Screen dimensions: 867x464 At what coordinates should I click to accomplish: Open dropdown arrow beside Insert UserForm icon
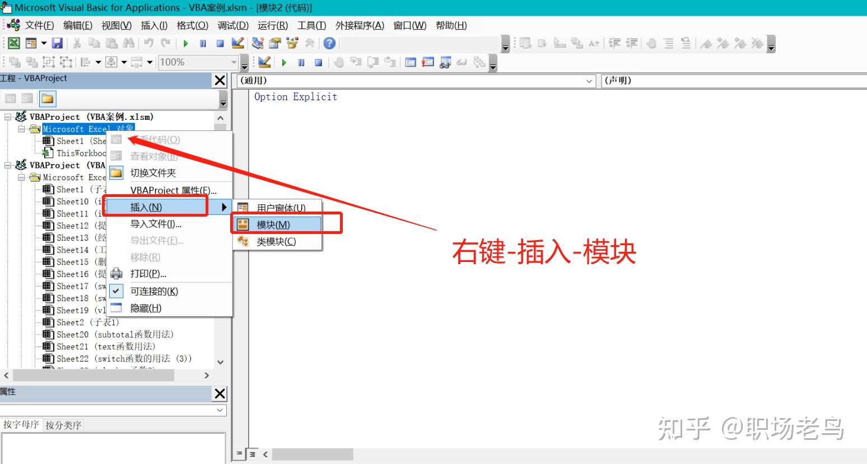[x=44, y=43]
